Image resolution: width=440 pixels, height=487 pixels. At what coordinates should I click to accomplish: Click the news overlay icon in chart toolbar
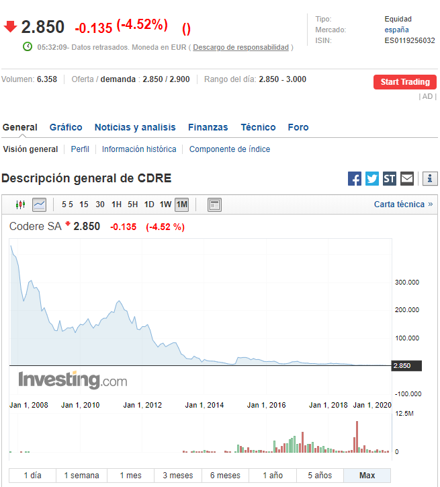click(214, 204)
